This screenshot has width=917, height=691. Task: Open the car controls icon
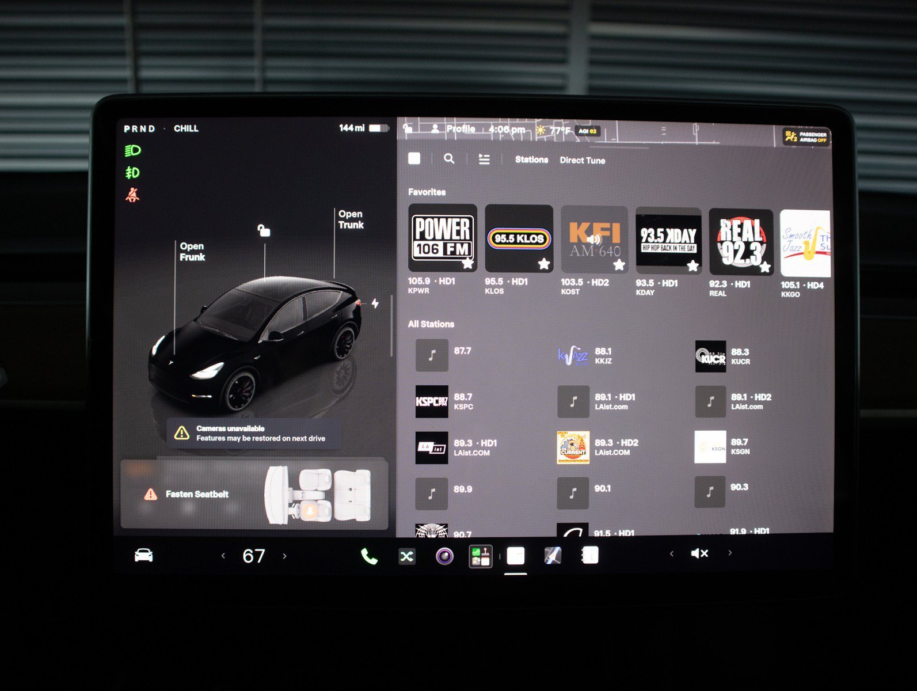143,555
